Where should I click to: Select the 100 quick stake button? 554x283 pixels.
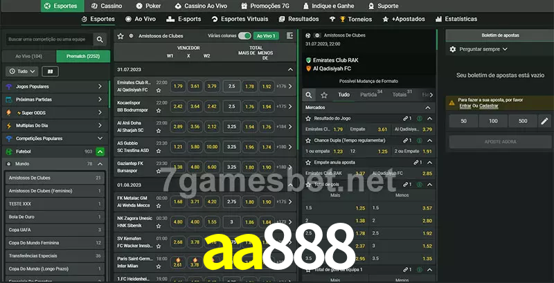click(492, 121)
